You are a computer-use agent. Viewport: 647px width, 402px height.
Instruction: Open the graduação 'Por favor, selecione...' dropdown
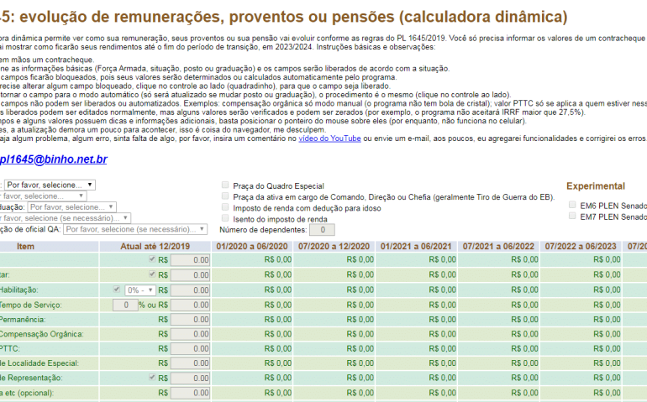(71, 207)
